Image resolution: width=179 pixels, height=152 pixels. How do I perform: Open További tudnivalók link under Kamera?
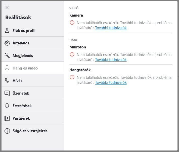111,28
